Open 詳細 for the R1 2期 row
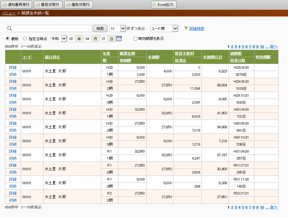Image resolution: width=288 pixels, height=218 pixels. coord(13,165)
